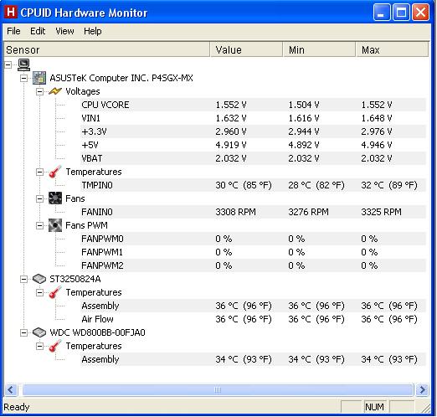Minimize the Hardware Monitor window
The image size is (437, 417).
point(382,13)
